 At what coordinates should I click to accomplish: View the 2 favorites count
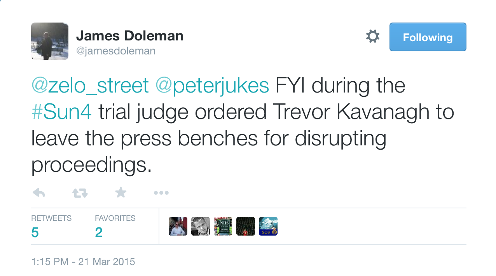click(x=99, y=232)
